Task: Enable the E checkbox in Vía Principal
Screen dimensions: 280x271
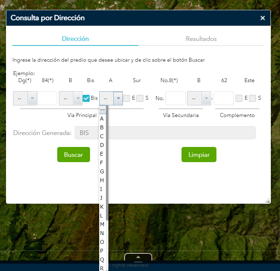Action: 127,98
